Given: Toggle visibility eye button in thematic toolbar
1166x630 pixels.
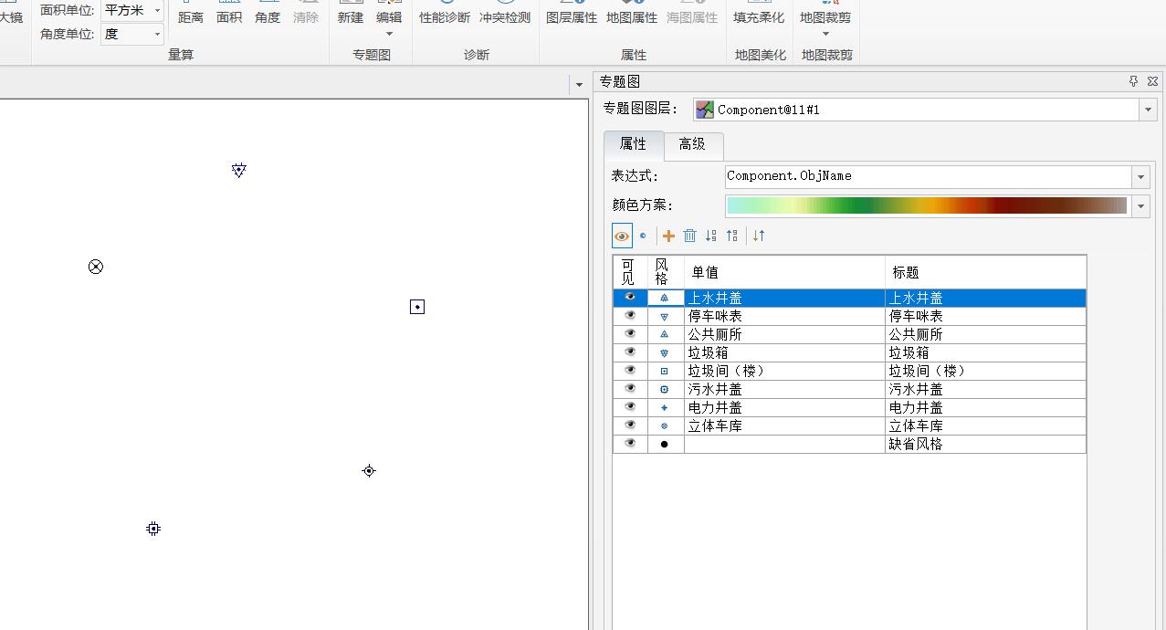Looking at the screenshot, I should (x=622, y=236).
